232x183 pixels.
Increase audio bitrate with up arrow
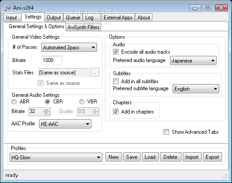coord(47,110)
